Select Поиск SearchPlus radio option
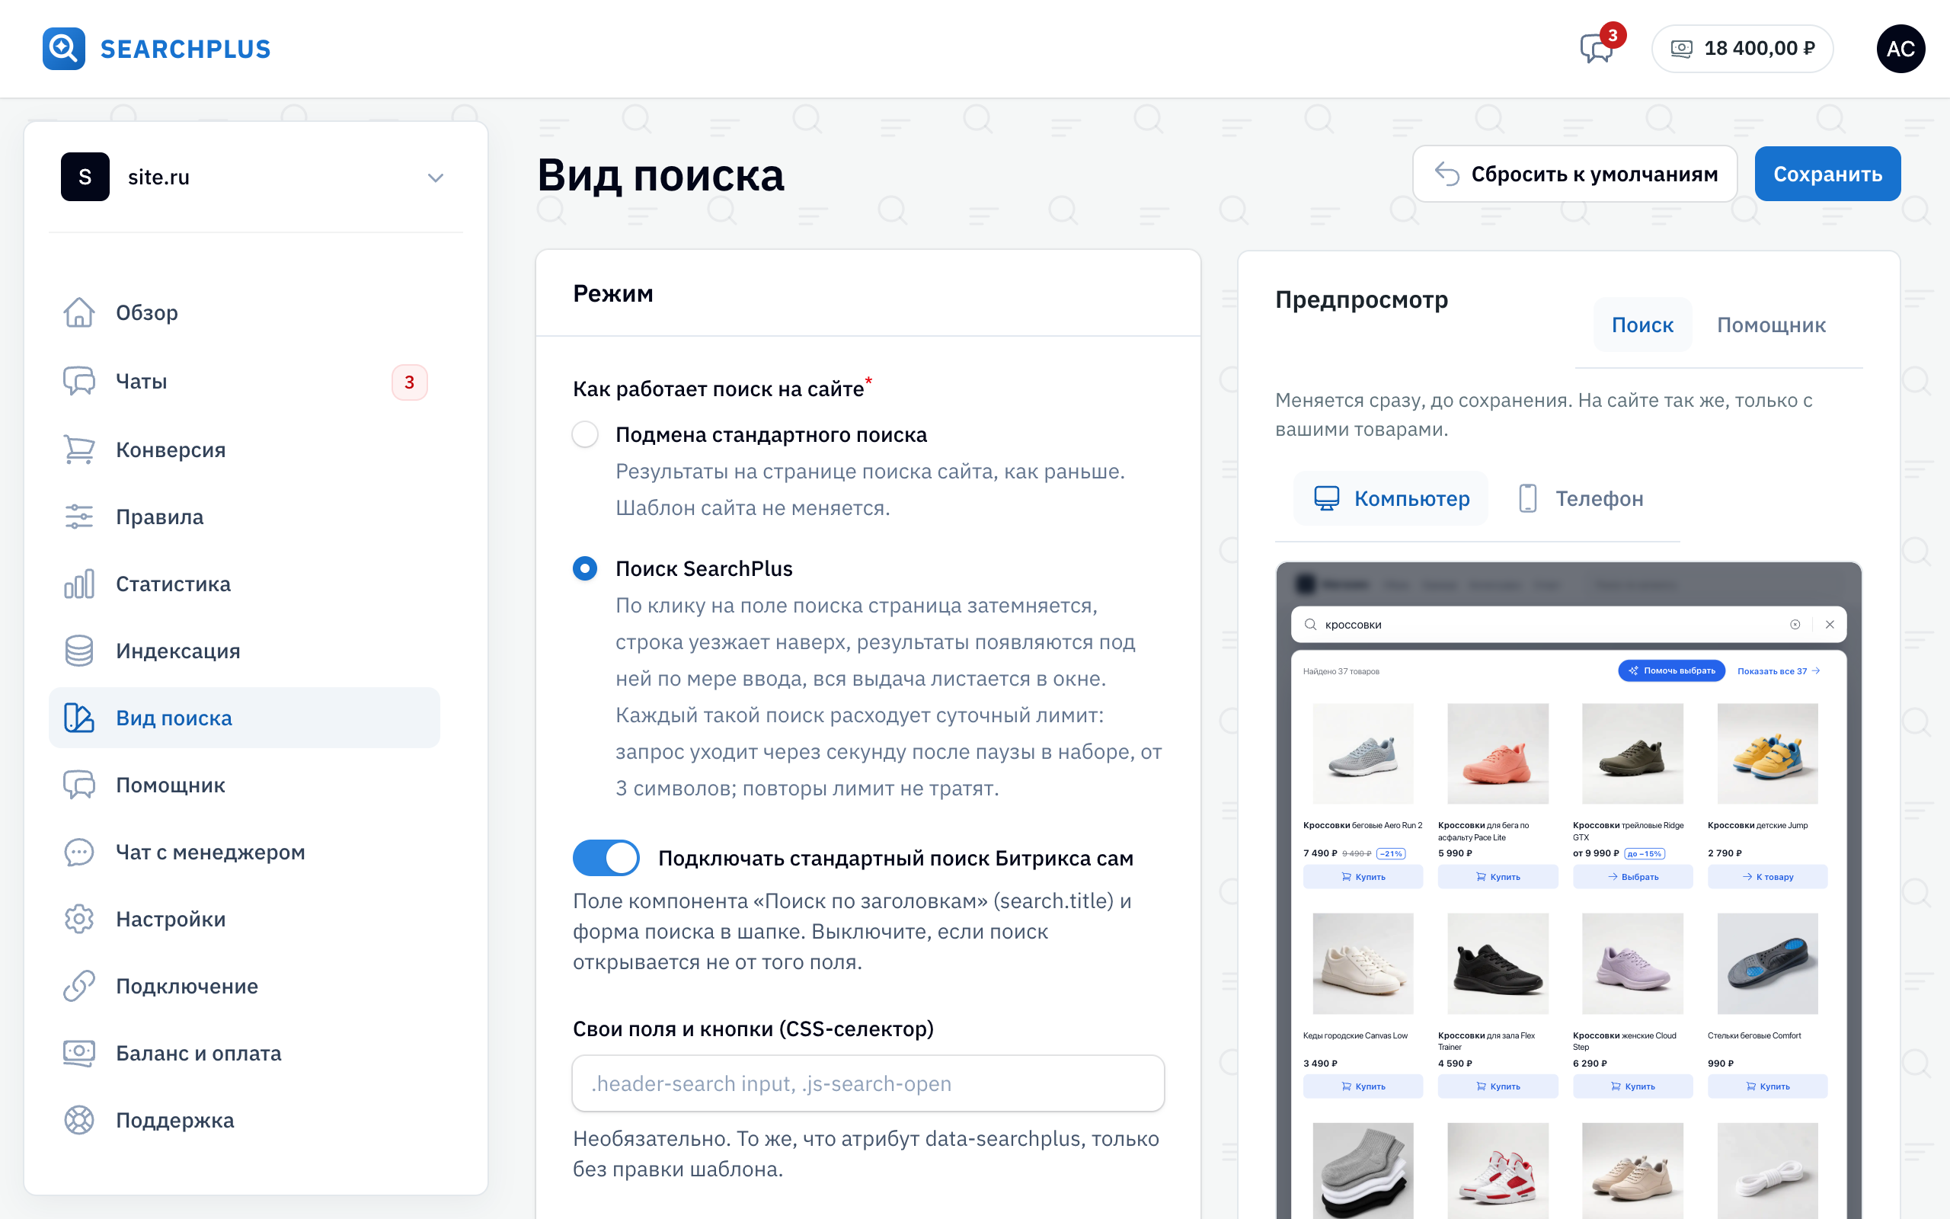Image resolution: width=1950 pixels, height=1219 pixels. pos(585,568)
